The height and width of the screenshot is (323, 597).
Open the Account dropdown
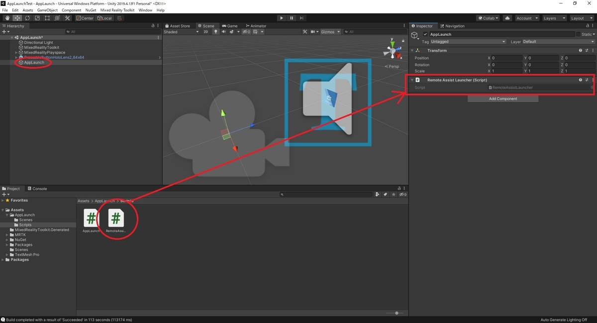(x=526, y=18)
